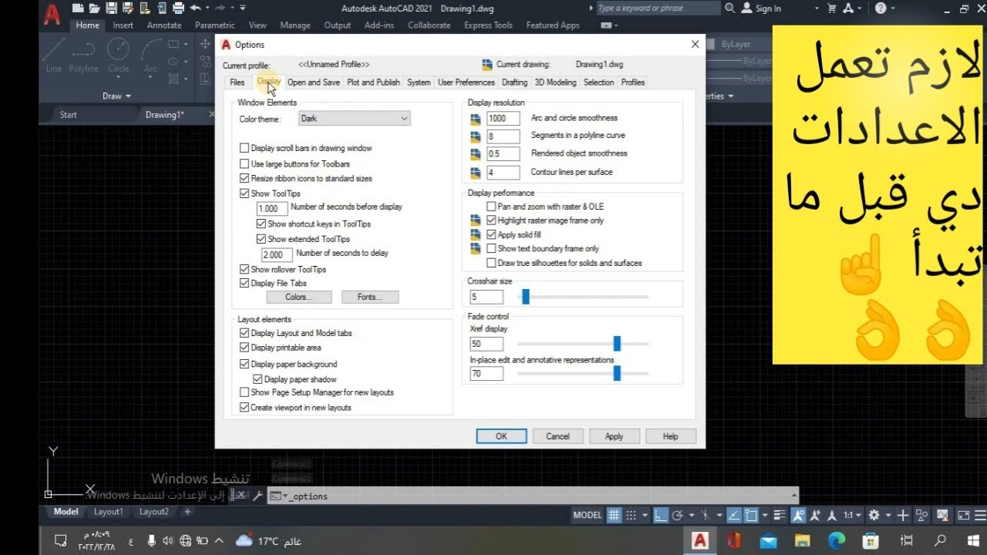This screenshot has height=555, width=987.
Task: Click the Plot printer icon in Quick Access toolbar
Action: (x=178, y=8)
